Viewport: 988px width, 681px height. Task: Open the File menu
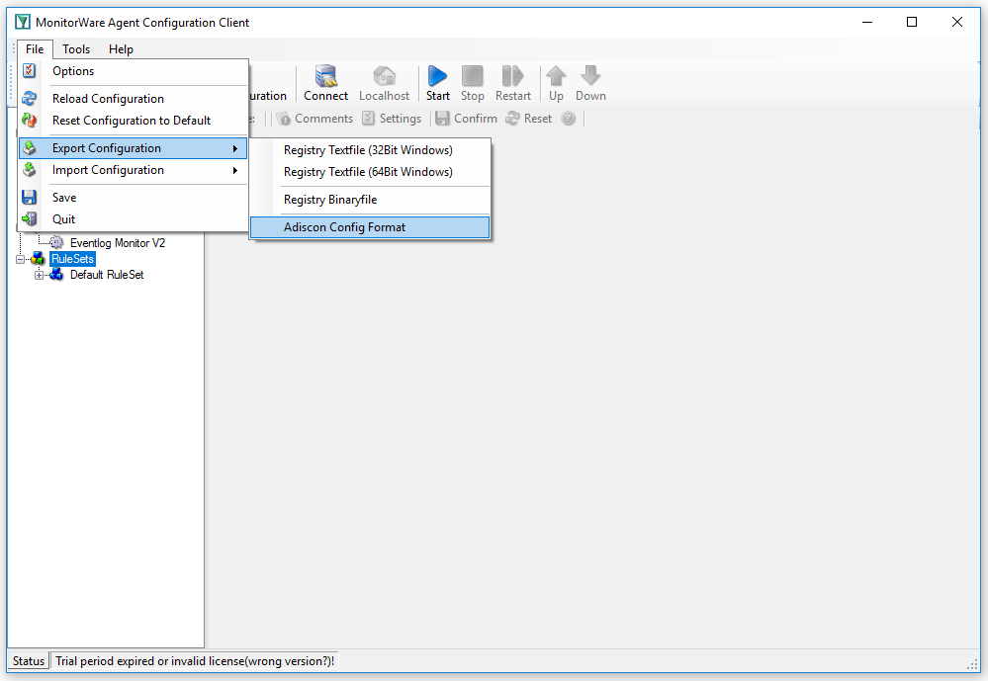click(x=35, y=49)
